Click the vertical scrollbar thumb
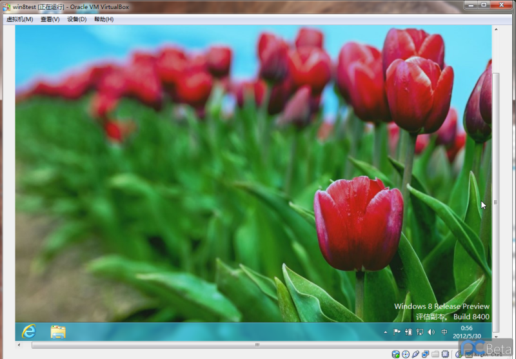 click(x=496, y=202)
